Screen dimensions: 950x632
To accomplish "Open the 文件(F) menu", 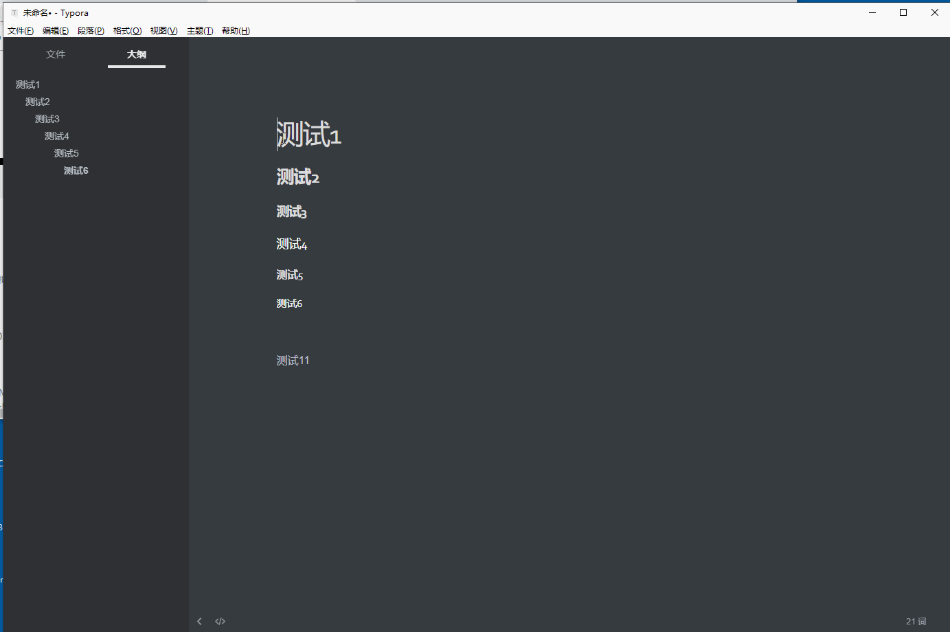I will pos(21,31).
